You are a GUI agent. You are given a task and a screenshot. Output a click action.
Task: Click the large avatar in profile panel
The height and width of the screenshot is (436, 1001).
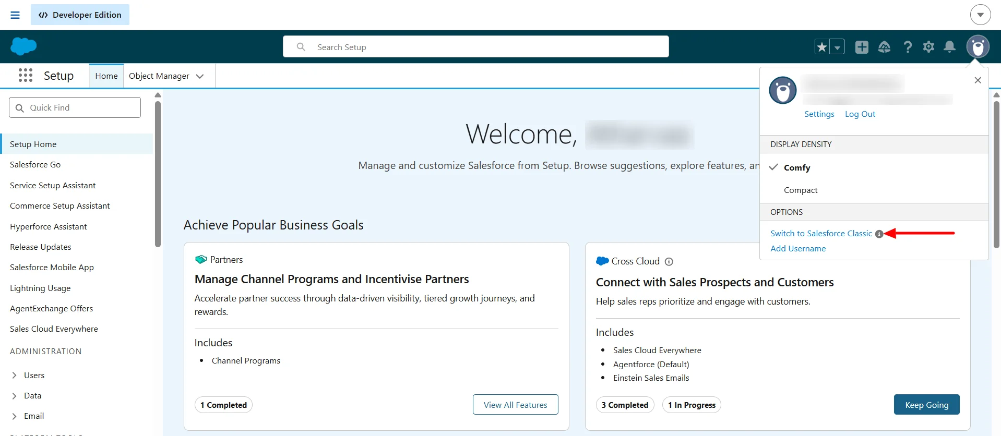[x=783, y=90]
